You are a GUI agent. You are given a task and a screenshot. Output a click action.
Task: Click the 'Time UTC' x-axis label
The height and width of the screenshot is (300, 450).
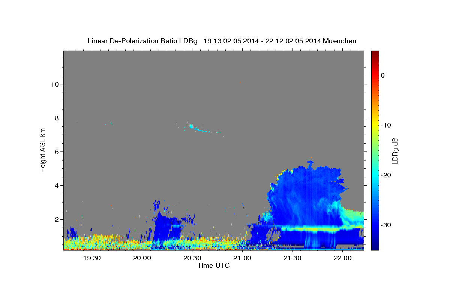pyautogui.click(x=213, y=265)
